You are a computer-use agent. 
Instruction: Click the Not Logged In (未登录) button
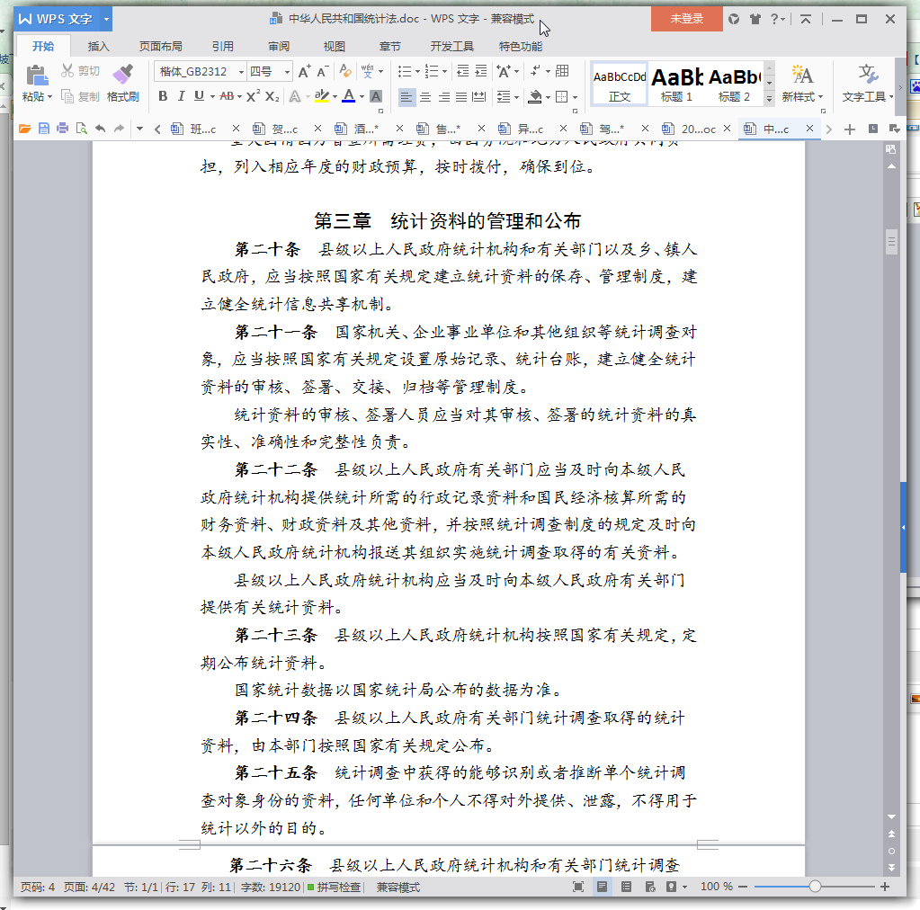(x=687, y=19)
